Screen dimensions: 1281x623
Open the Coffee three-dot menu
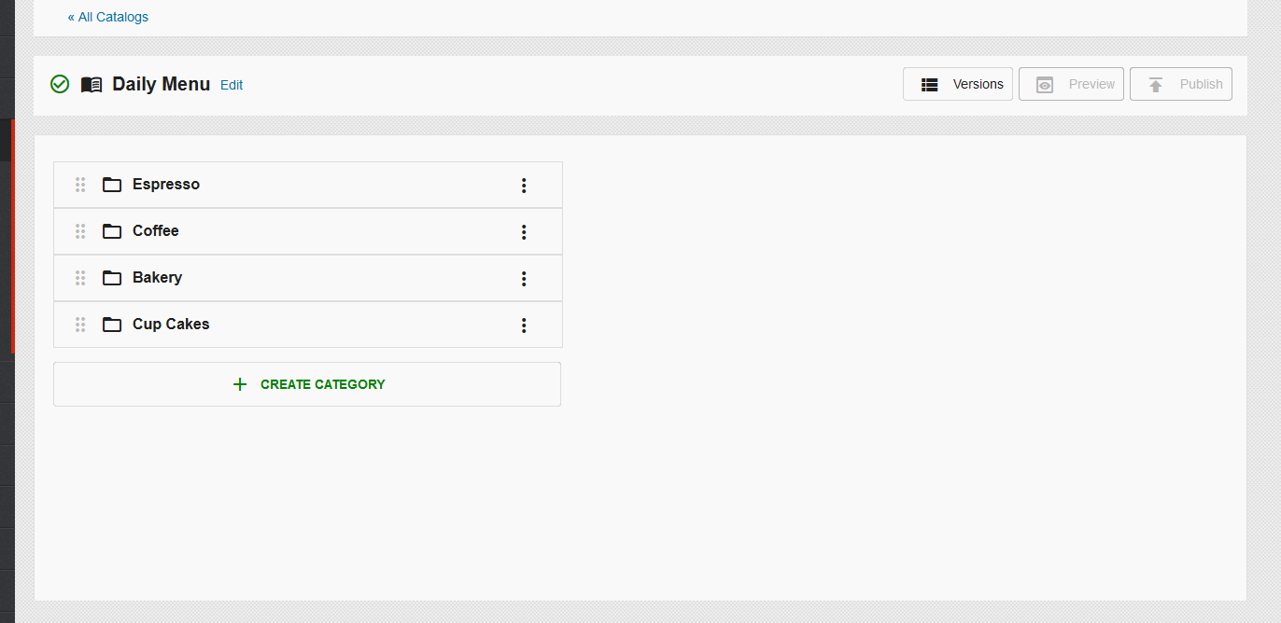(524, 232)
